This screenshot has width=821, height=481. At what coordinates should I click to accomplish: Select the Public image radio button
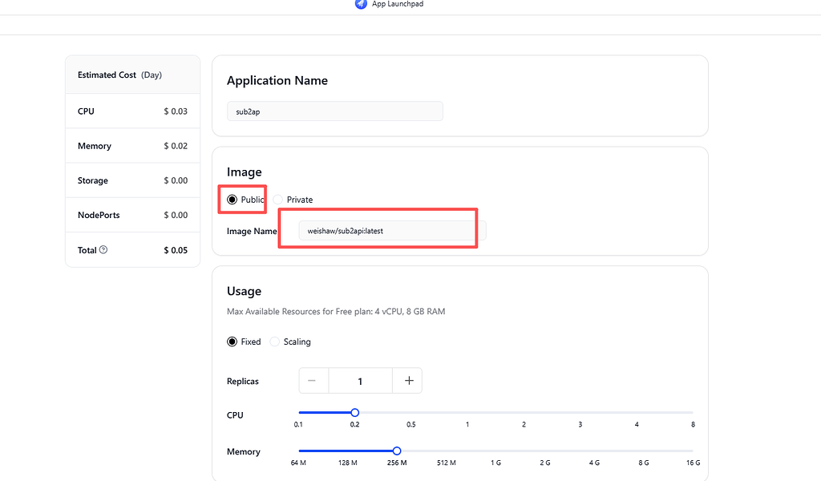click(232, 200)
